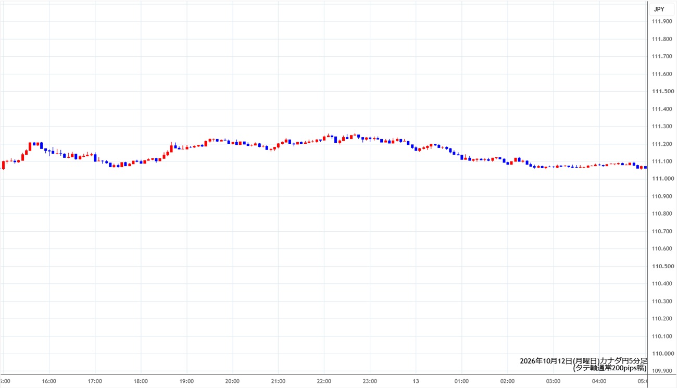
Task: Click the 04:00 time axis label
Action: (599, 381)
